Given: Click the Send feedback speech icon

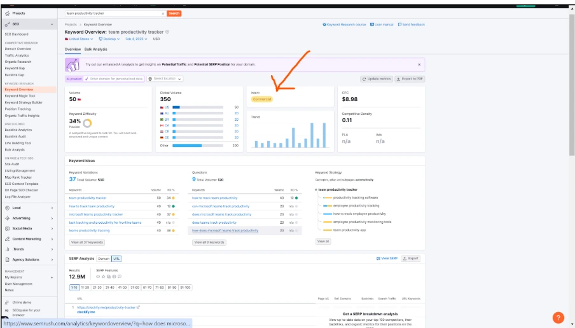Looking at the screenshot, I should (x=399, y=25).
